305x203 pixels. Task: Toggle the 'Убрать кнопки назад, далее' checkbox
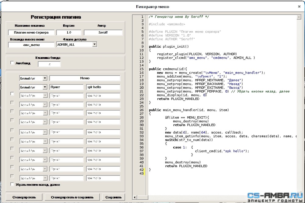coord(12,184)
